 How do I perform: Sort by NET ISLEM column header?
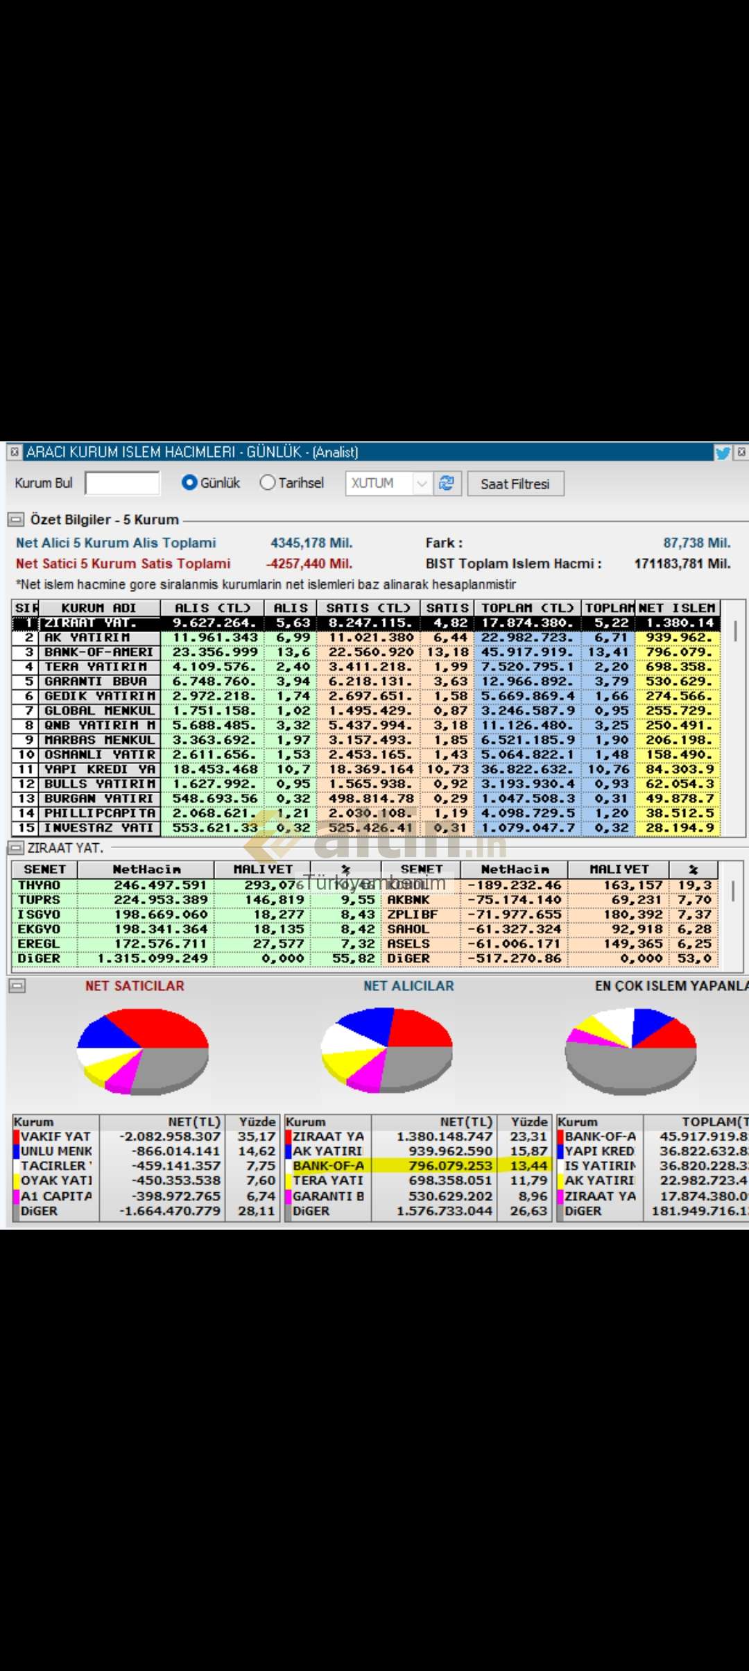tap(676, 608)
